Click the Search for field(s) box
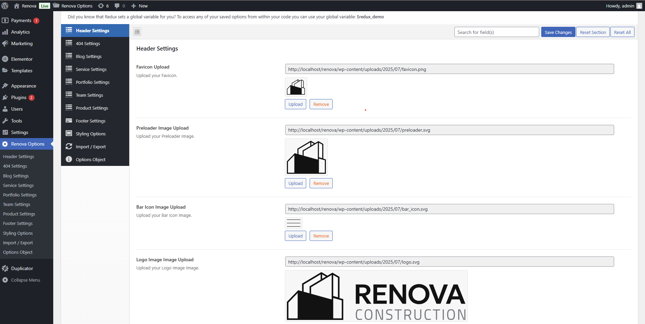This screenshot has height=324, width=645. click(x=496, y=32)
